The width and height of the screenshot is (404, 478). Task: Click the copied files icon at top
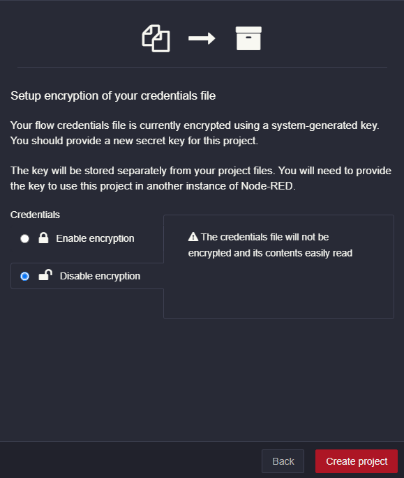click(156, 38)
